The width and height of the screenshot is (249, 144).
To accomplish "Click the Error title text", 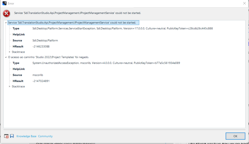I will [x=11, y=4].
